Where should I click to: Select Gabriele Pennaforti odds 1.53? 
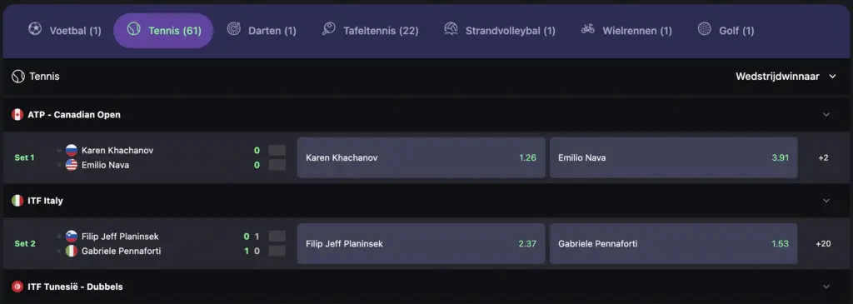pos(673,244)
